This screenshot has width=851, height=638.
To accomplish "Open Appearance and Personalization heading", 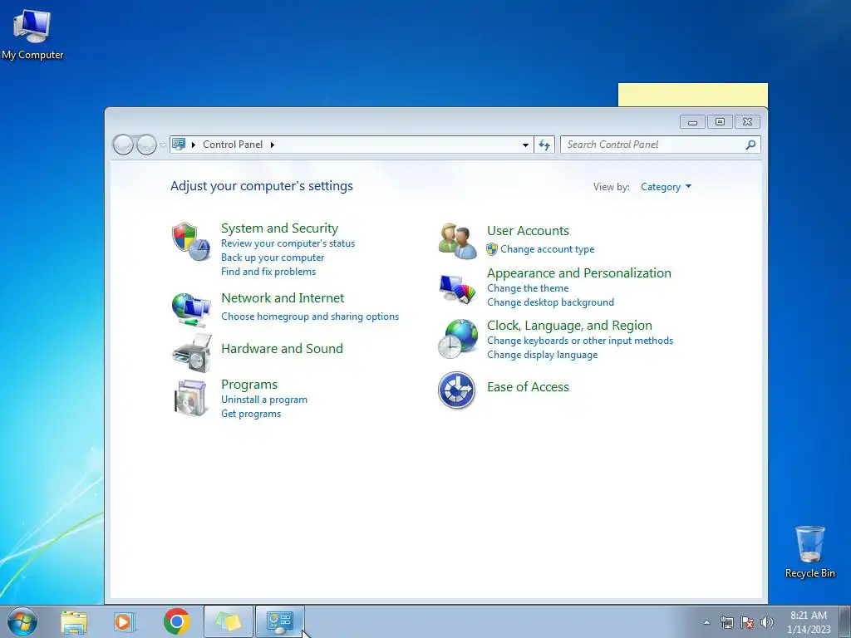I will click(579, 272).
